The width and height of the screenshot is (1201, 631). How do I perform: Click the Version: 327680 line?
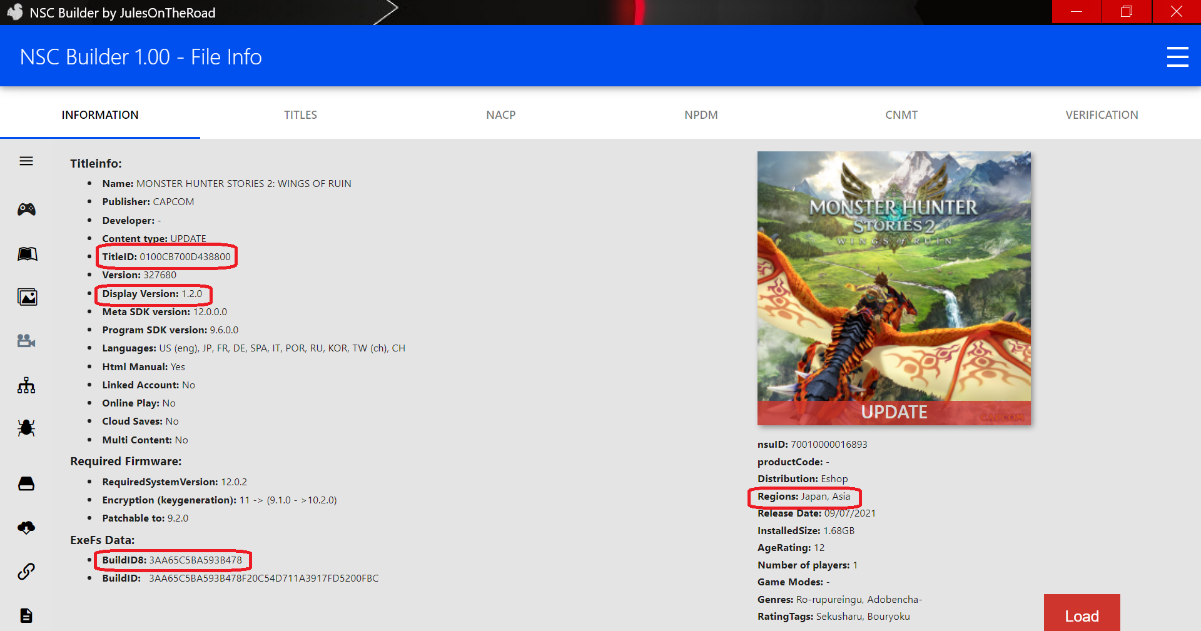[x=139, y=275]
